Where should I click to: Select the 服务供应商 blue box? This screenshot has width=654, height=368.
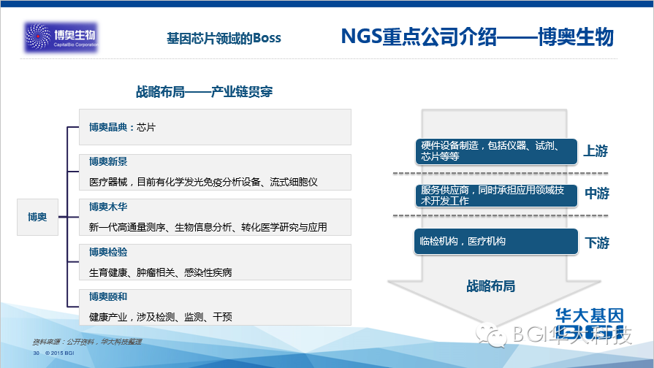pyautogui.click(x=496, y=196)
